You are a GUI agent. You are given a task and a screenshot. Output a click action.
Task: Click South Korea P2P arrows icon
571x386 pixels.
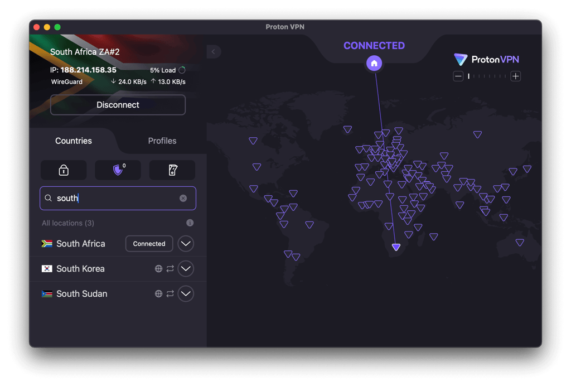170,269
